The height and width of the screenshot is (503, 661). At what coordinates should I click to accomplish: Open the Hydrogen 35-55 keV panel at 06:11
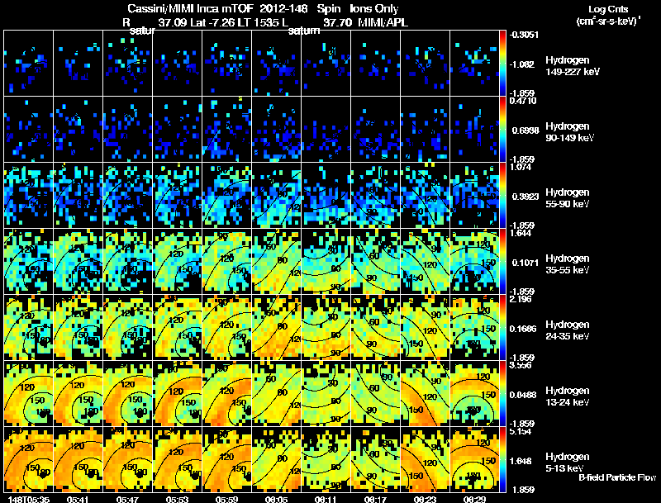[x=326, y=262]
